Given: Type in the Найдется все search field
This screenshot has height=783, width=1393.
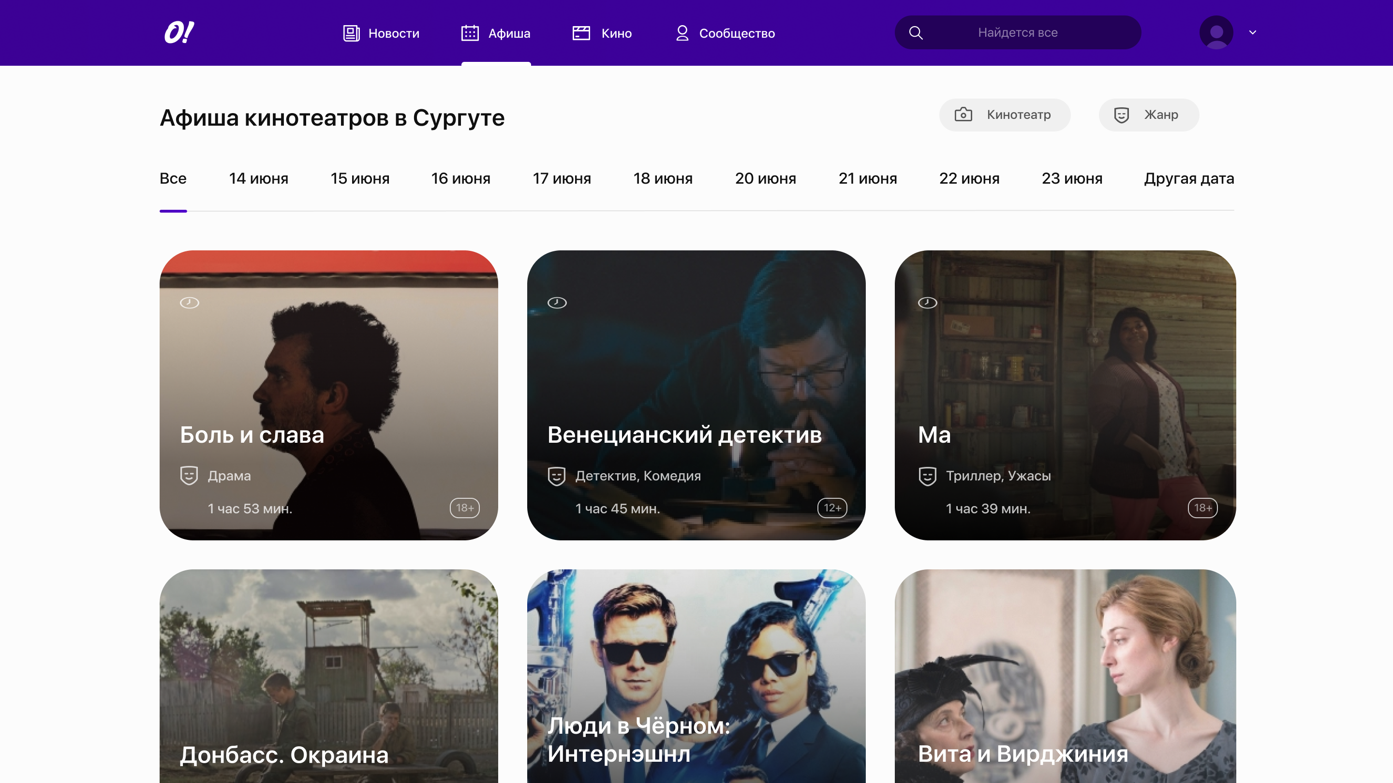Looking at the screenshot, I should click(1017, 33).
